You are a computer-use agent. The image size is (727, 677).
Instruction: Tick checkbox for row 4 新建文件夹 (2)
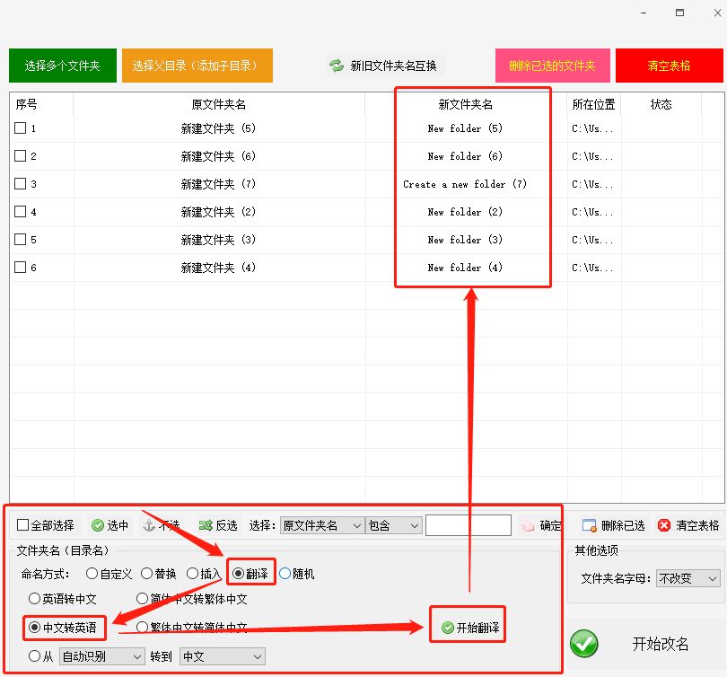click(20, 211)
